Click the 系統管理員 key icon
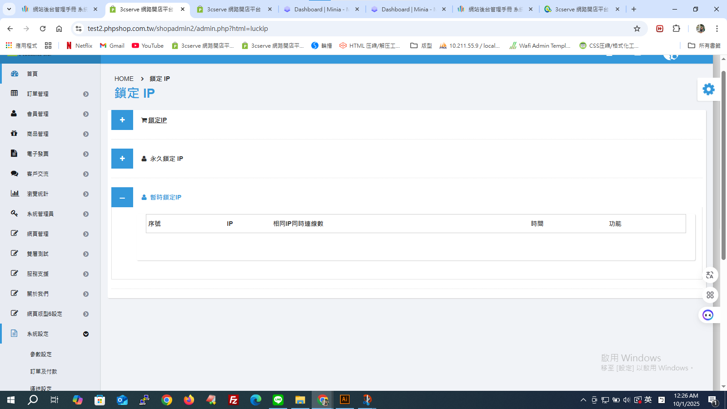Viewport: 727px width, 409px height. 15,213
